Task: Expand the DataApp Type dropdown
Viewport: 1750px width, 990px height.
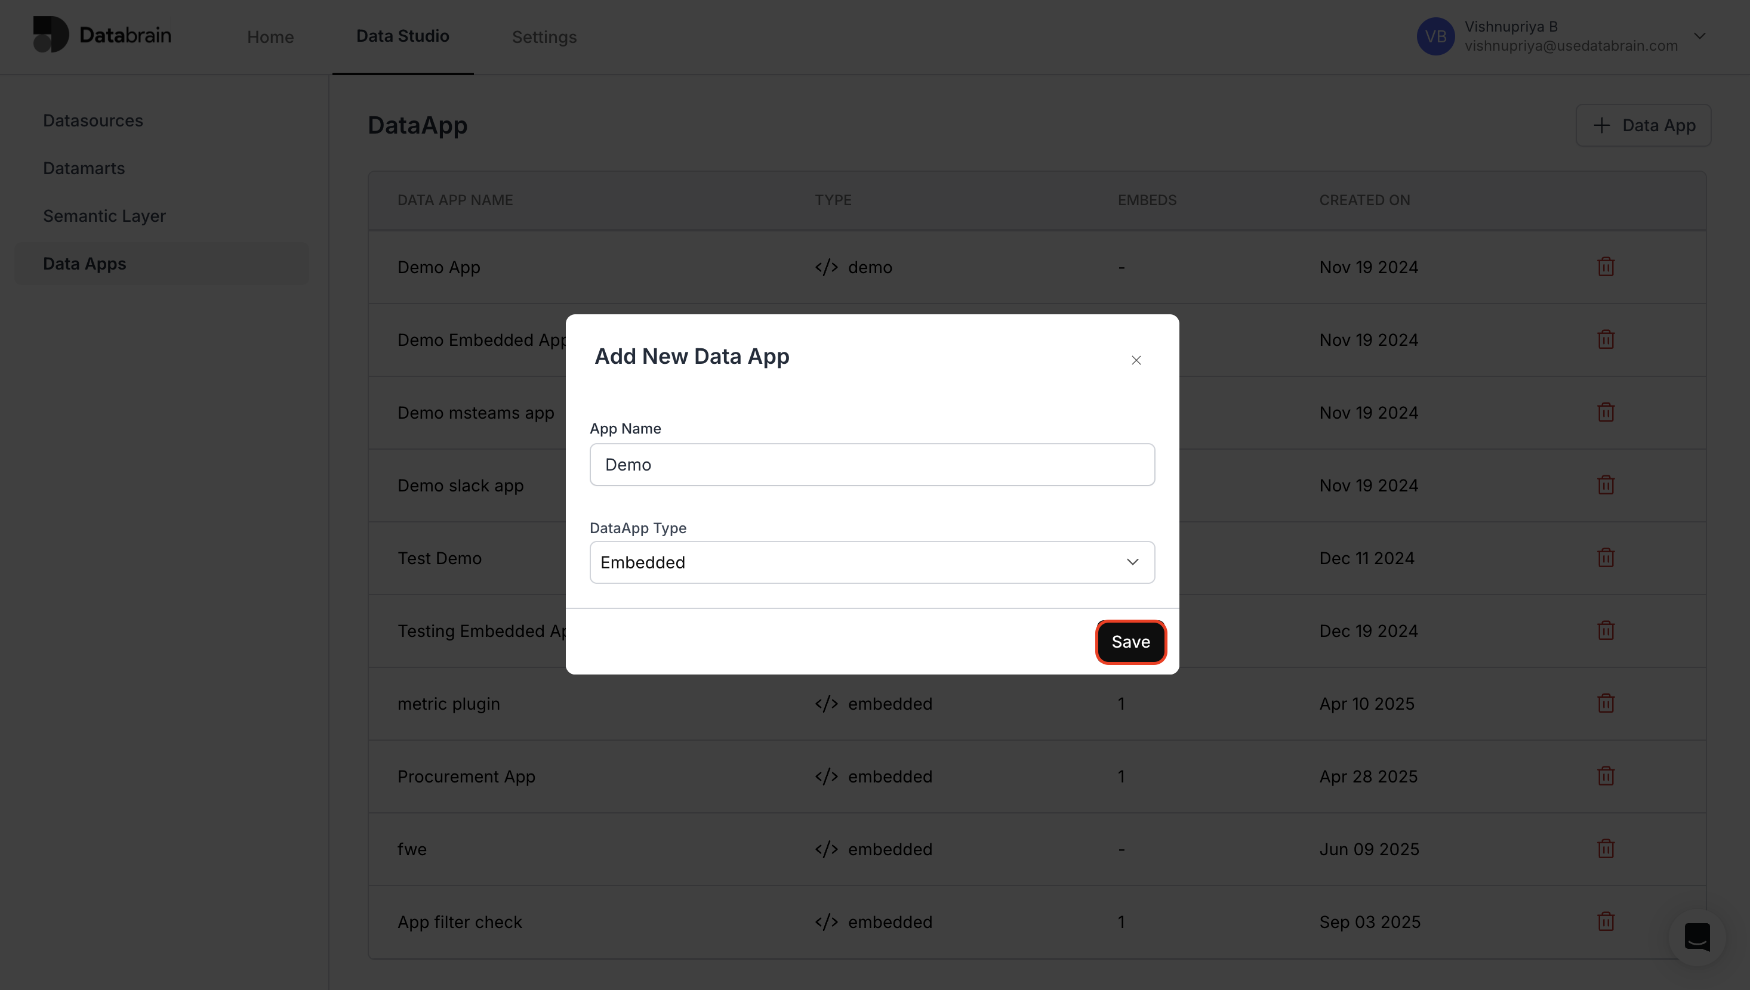Action: [871, 562]
